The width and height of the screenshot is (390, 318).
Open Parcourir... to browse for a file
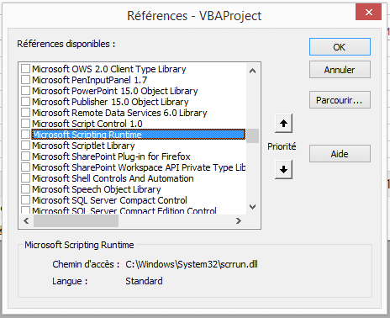click(340, 100)
